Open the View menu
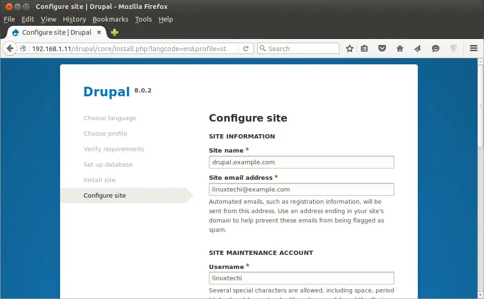 tap(48, 19)
